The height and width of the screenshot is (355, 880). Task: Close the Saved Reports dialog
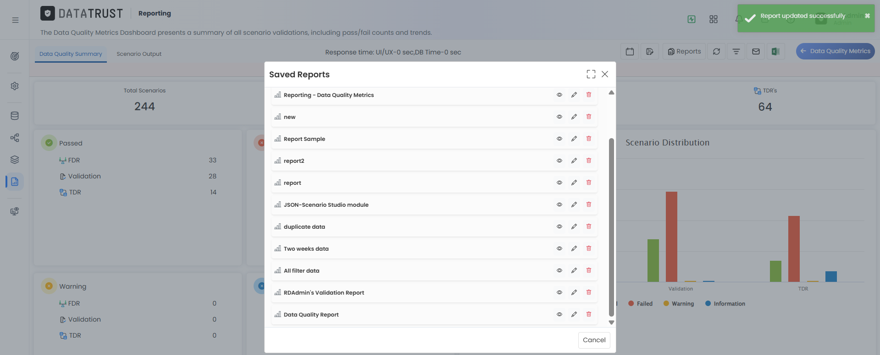pos(605,74)
